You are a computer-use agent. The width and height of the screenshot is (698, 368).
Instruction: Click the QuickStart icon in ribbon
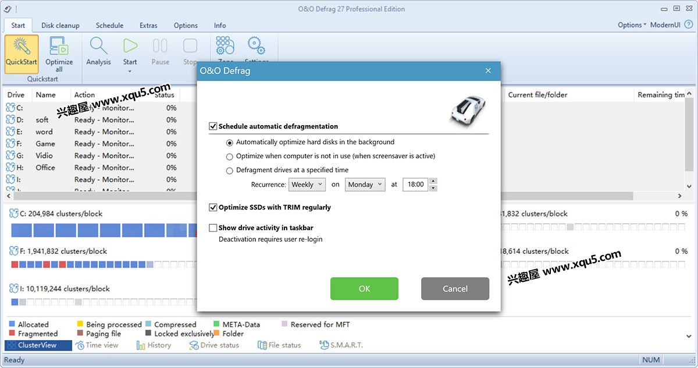pos(22,47)
